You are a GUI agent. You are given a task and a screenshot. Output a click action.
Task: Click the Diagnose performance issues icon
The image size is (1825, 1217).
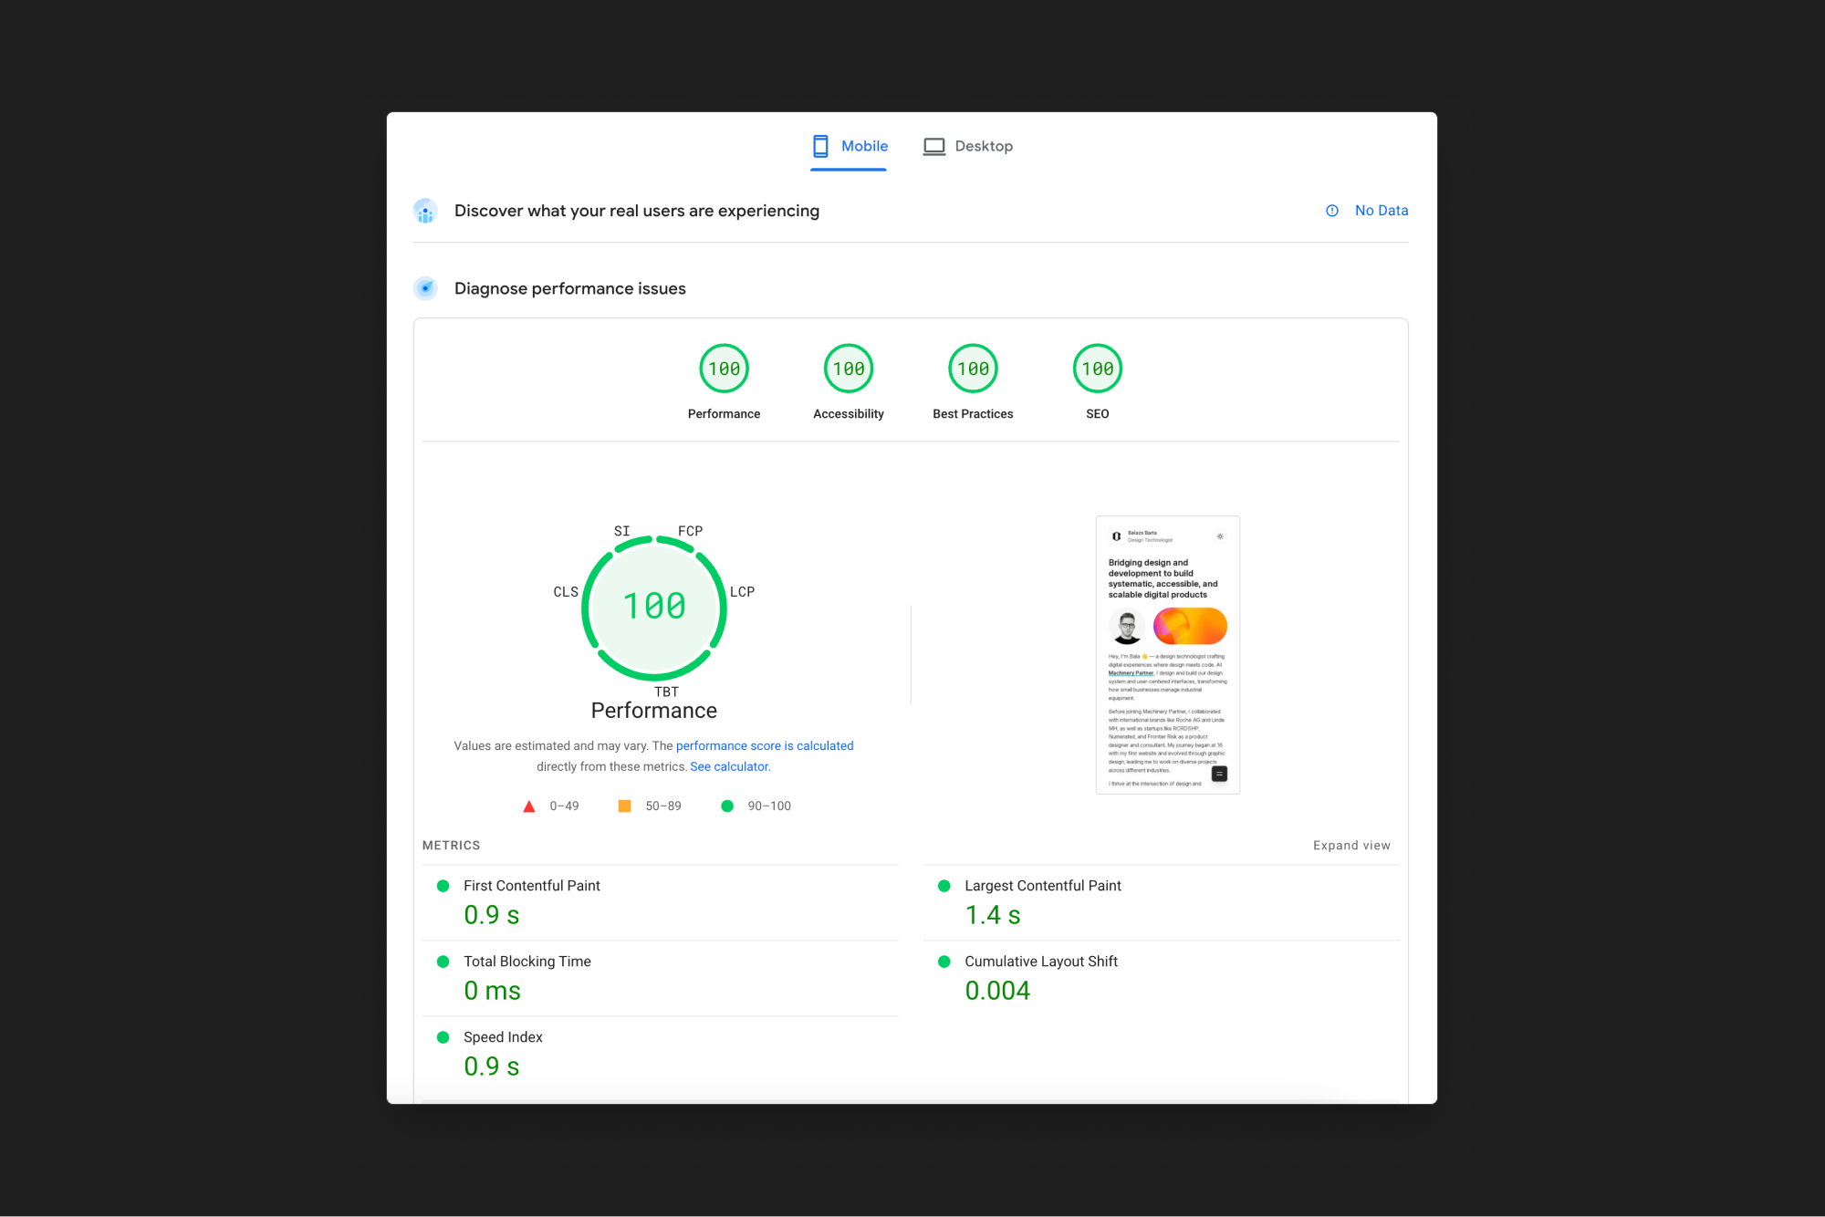pyautogui.click(x=425, y=287)
